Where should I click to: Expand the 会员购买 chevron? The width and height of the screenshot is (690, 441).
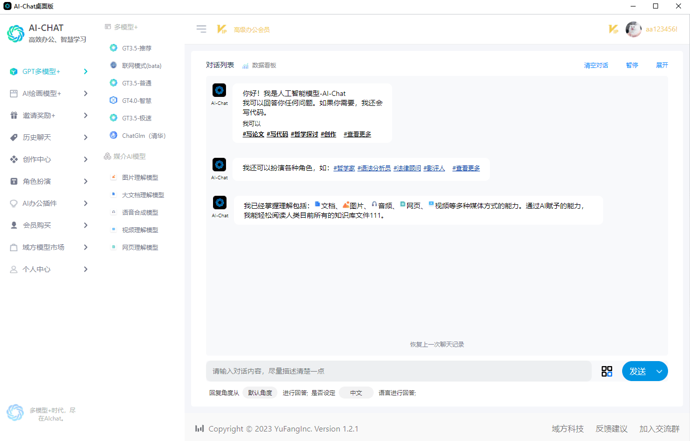[x=86, y=225]
